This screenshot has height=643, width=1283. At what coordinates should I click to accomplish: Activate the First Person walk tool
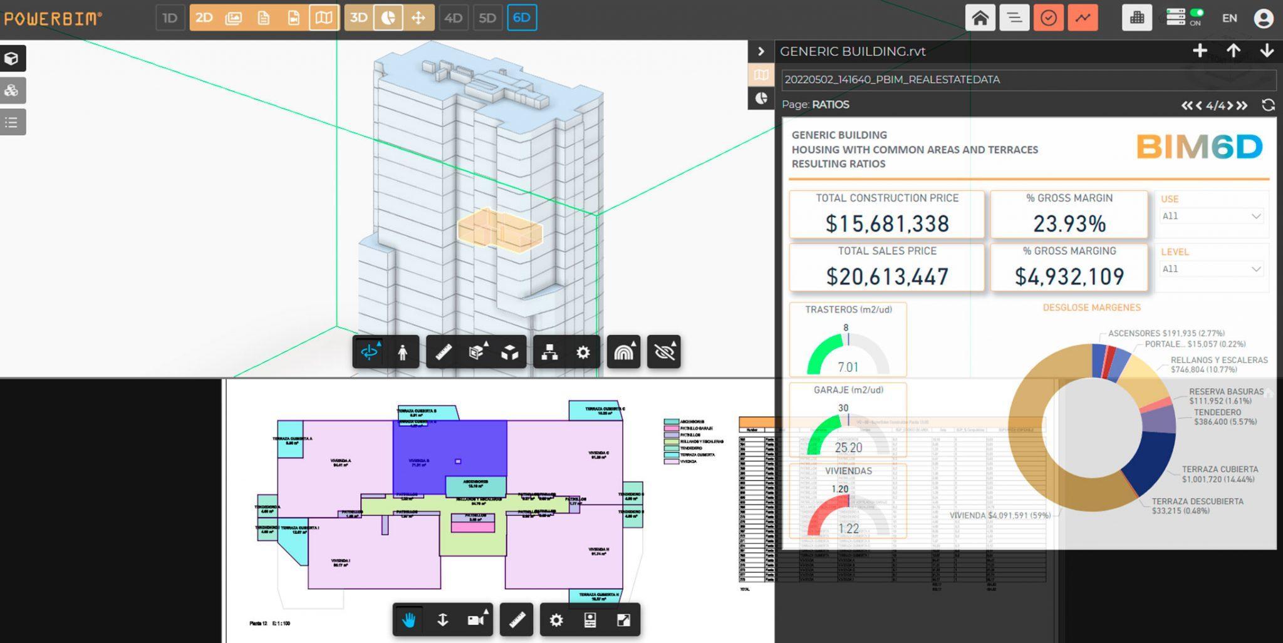[402, 352]
